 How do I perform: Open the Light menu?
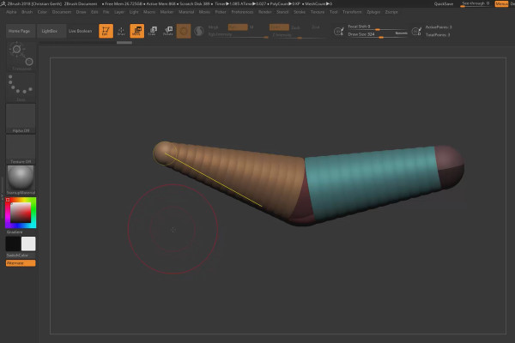[x=134, y=12]
